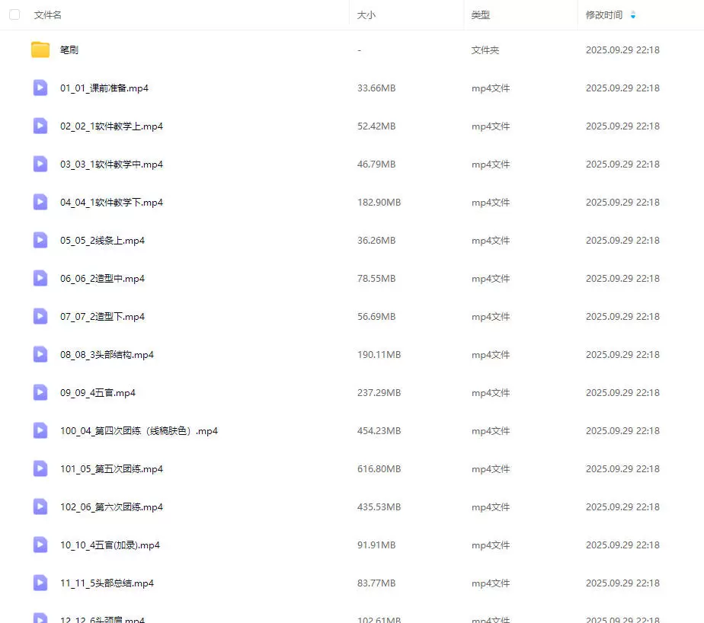The image size is (704, 623).
Task: Sort files by 大小 column header
Action: (366, 14)
